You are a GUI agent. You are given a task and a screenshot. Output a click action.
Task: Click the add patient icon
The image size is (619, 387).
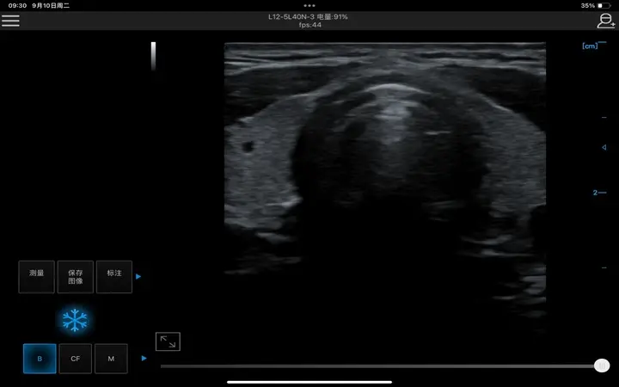[606, 21]
